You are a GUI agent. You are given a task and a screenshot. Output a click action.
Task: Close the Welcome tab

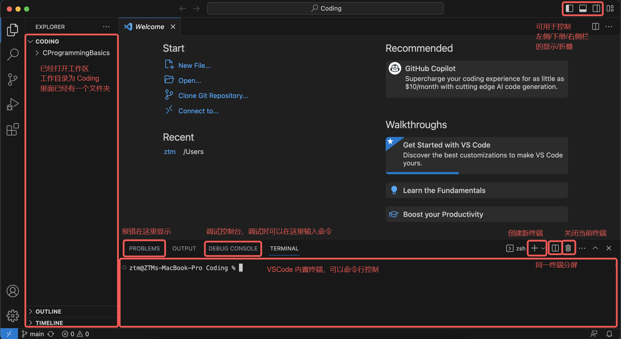[173, 27]
